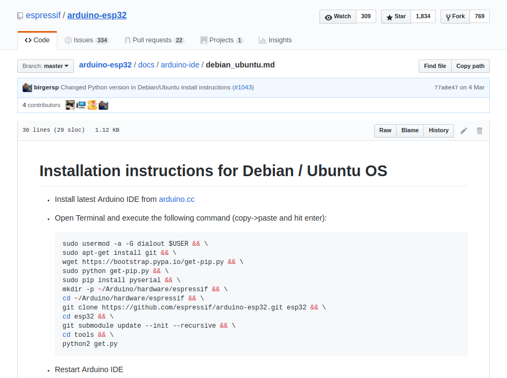The image size is (507, 378).
Task: Open the second contributor avatar with monitor
Action: pyautogui.click(x=81, y=105)
